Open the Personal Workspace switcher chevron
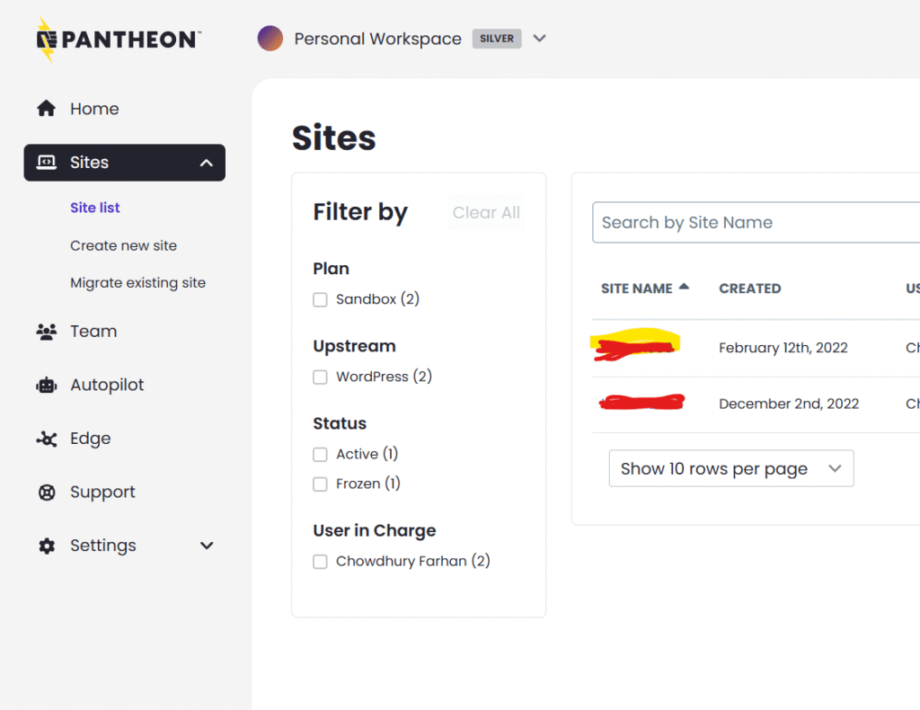920x710 pixels. pyautogui.click(x=539, y=39)
